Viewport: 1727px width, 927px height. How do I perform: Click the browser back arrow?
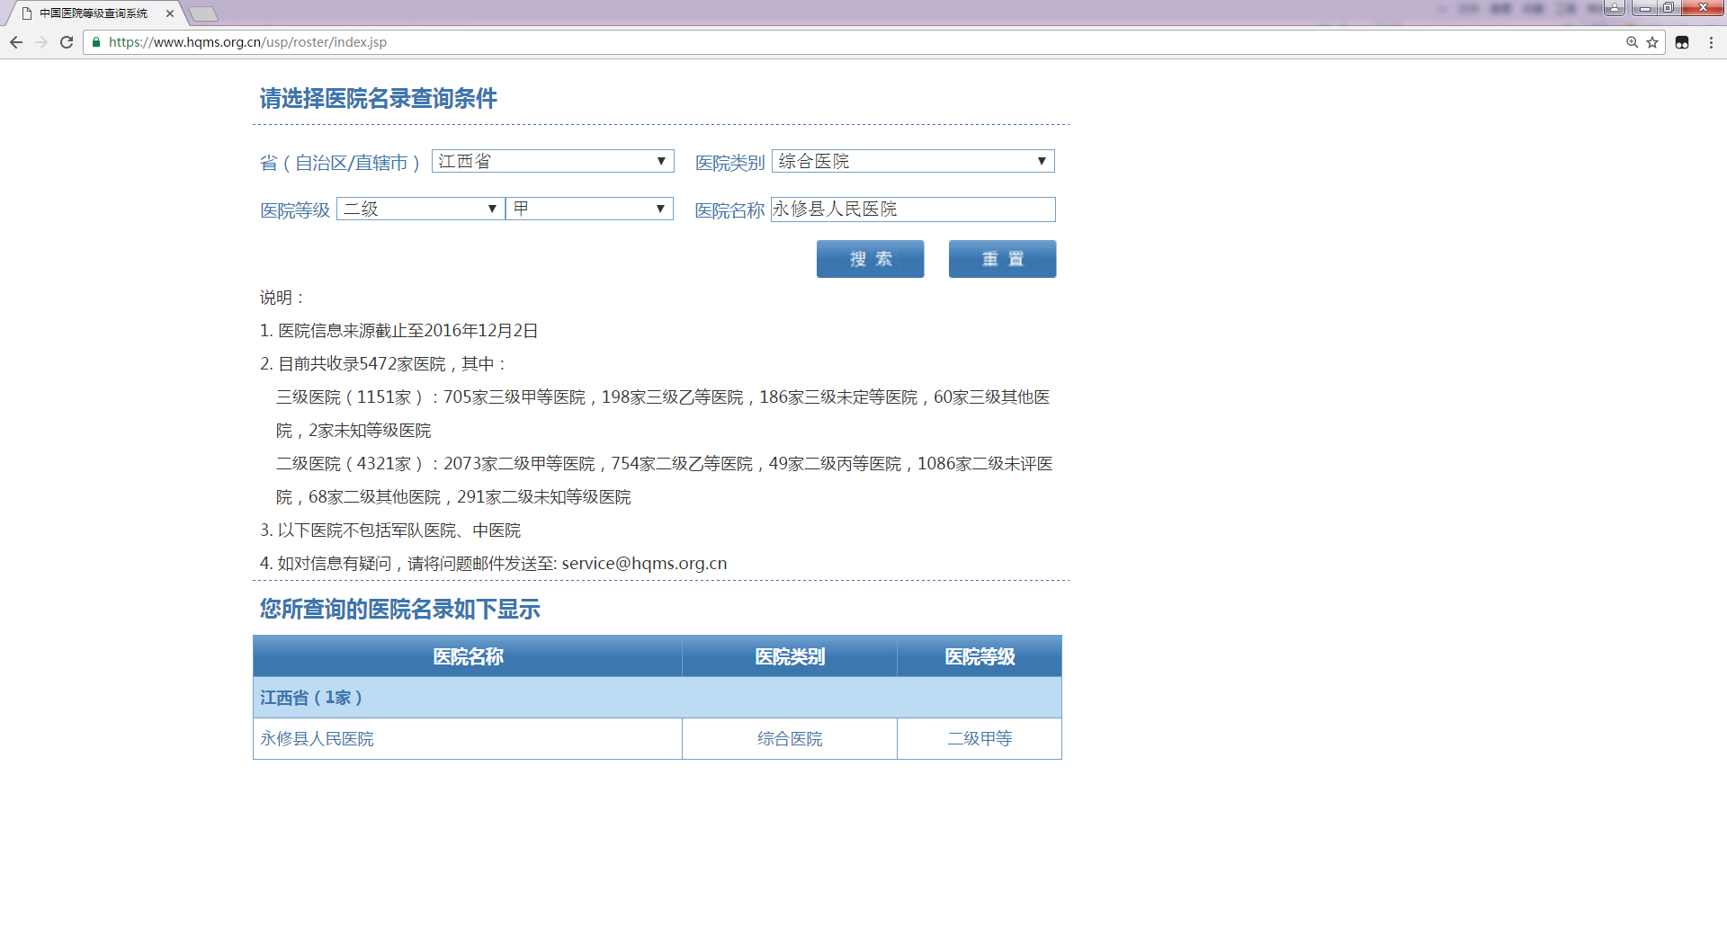pyautogui.click(x=16, y=42)
